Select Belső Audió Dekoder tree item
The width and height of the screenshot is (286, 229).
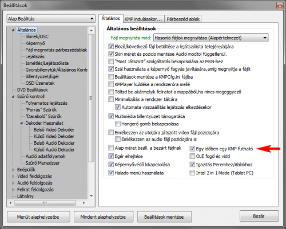[x=54, y=143]
